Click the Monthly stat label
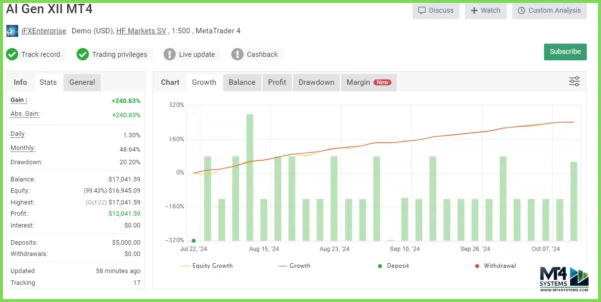The image size is (601, 302). pos(23,148)
